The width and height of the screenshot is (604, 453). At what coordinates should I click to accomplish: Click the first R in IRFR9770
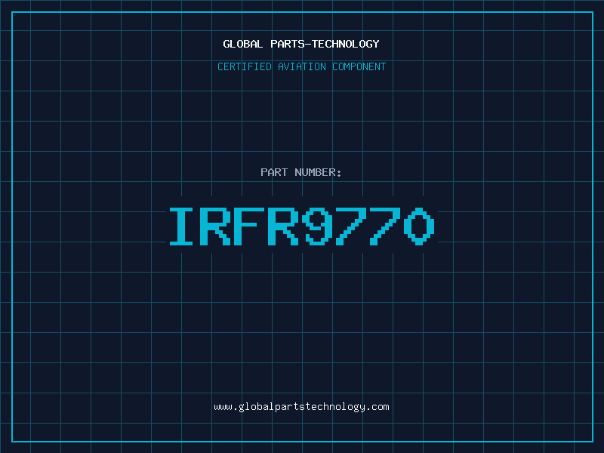coord(217,227)
